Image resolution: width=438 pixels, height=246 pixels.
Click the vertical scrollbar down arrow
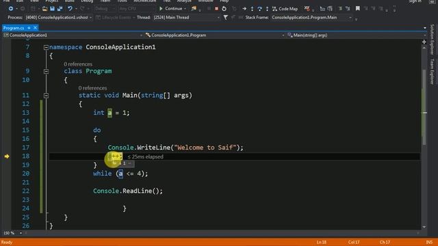point(424,227)
